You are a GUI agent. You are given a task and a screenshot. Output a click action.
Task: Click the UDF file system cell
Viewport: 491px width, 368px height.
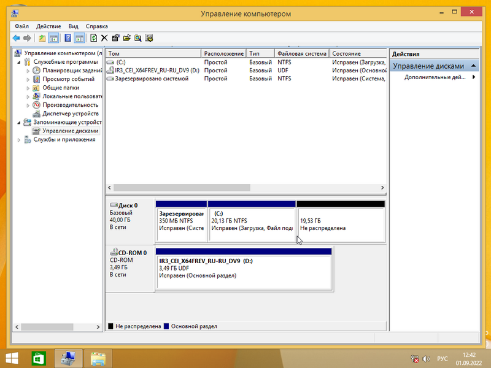point(283,71)
